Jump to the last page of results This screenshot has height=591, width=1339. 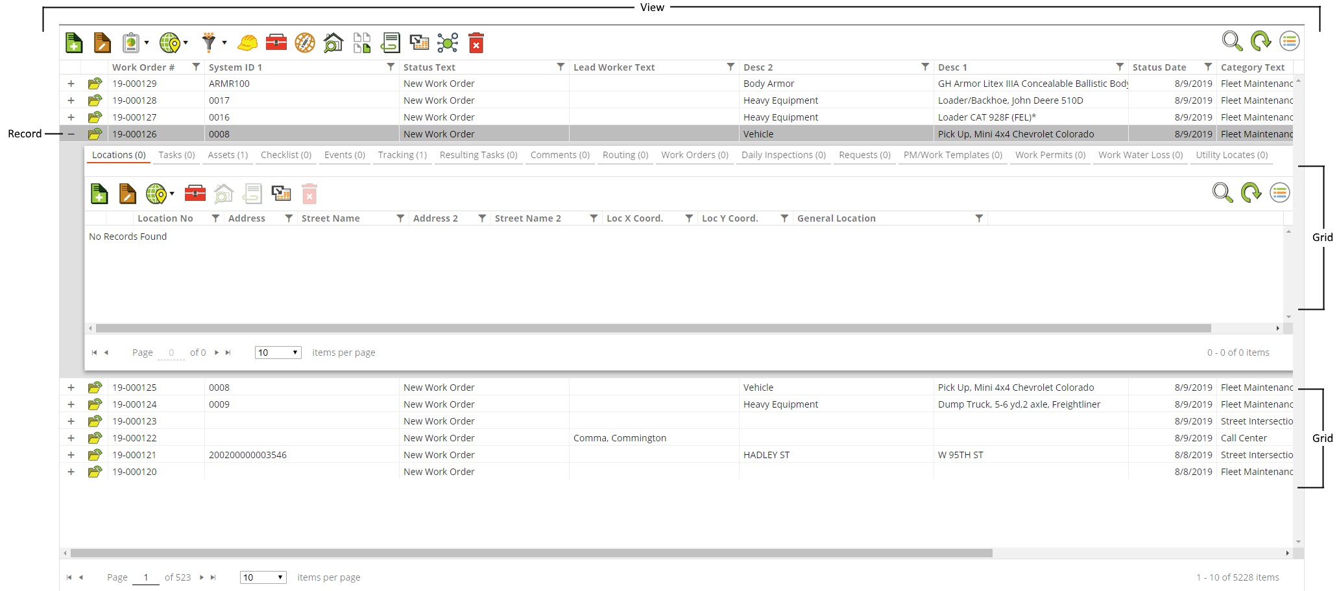pyautogui.click(x=213, y=577)
